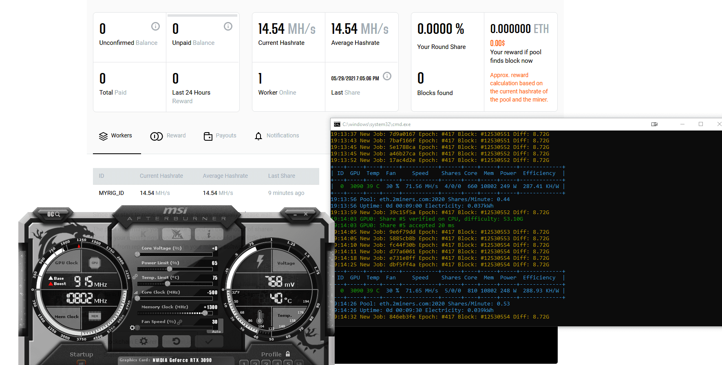Screen dimensions: 722x365
Task: Click the Memory Clock value +1300
Action: (x=210, y=307)
